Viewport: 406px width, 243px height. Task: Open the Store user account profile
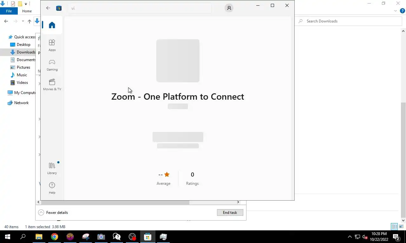pos(229,8)
